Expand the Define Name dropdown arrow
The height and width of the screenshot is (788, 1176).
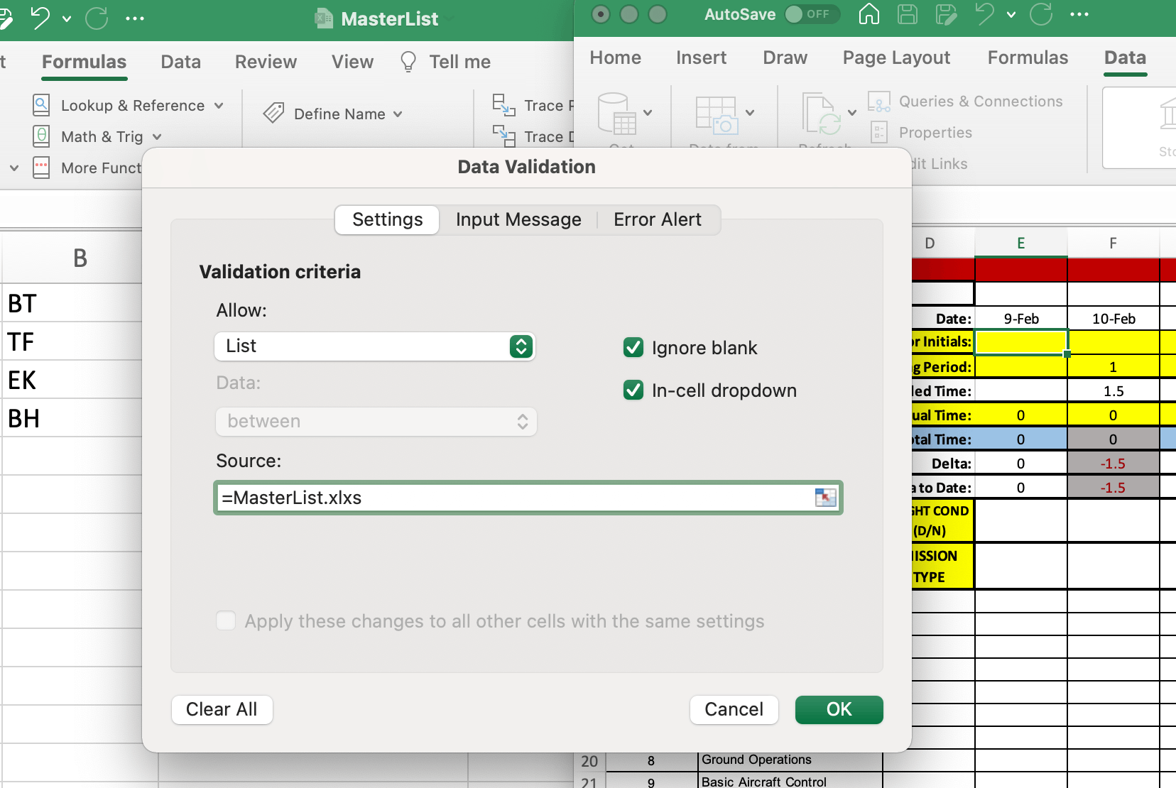click(398, 114)
